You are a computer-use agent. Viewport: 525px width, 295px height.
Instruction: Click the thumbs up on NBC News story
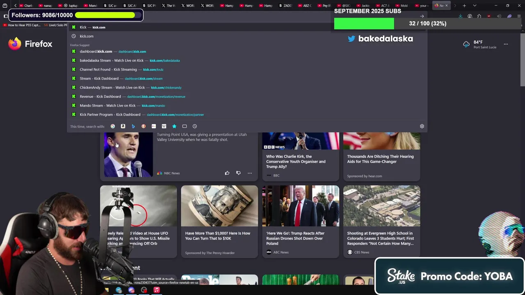point(227,173)
